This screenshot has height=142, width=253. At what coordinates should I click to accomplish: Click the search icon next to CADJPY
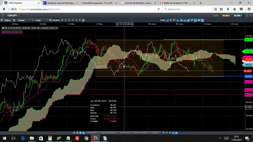[19, 15]
